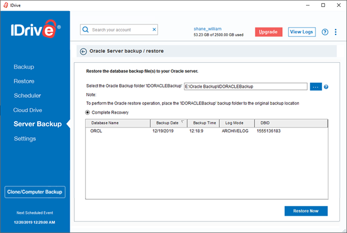Viewport: 347px width, 233px height.
Task: Click the DBID value 1555136183
Action: (269, 131)
